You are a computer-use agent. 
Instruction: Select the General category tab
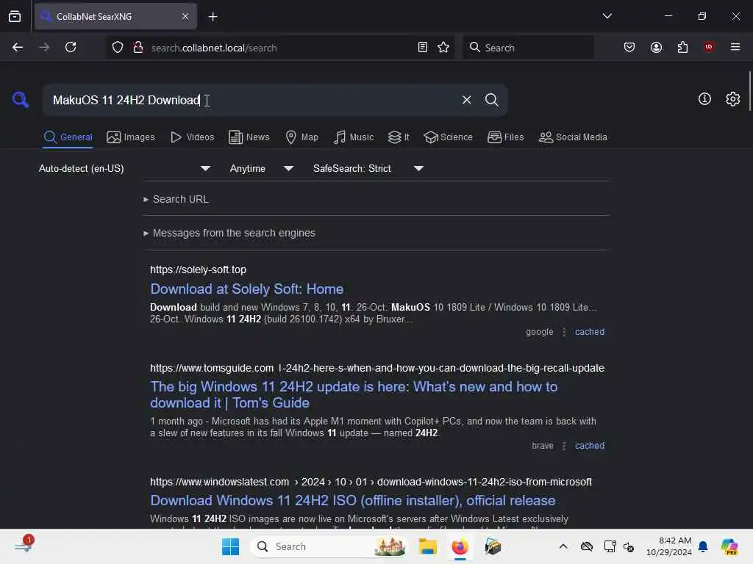click(x=68, y=137)
